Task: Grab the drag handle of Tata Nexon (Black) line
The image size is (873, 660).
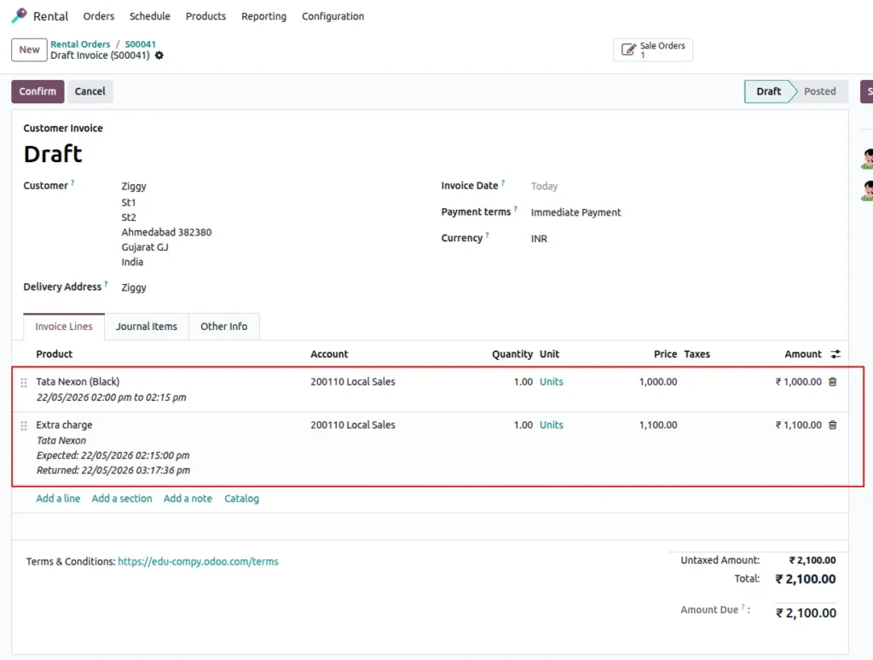Action: coord(24,383)
